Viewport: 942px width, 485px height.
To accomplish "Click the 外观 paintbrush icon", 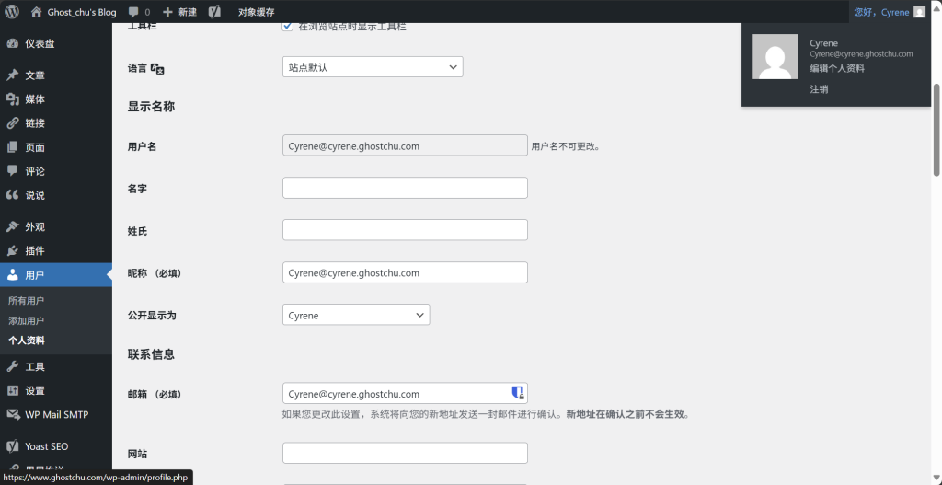I will (12, 227).
